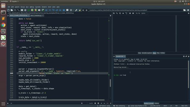
Task: Find the previous search match
Action: (95, 103)
